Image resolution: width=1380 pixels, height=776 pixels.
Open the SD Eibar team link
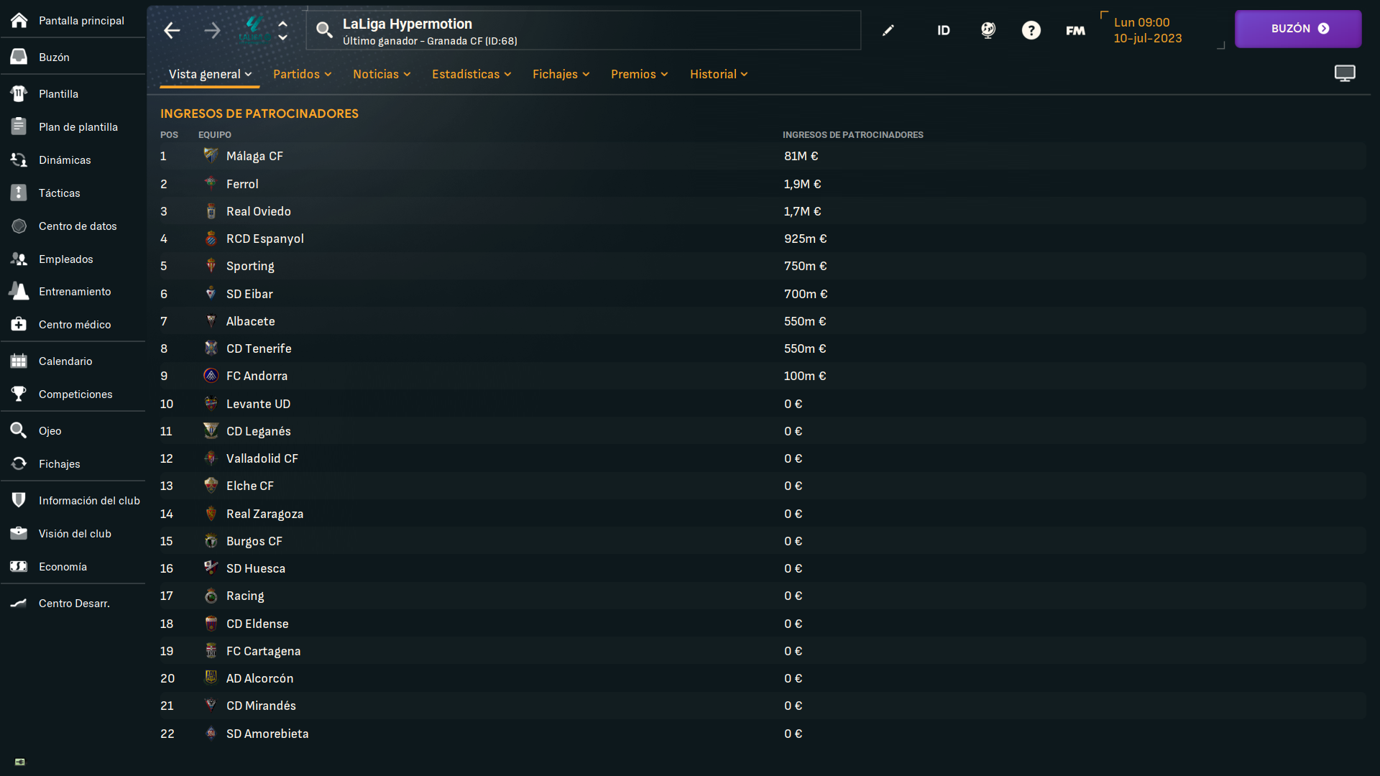pyautogui.click(x=249, y=294)
